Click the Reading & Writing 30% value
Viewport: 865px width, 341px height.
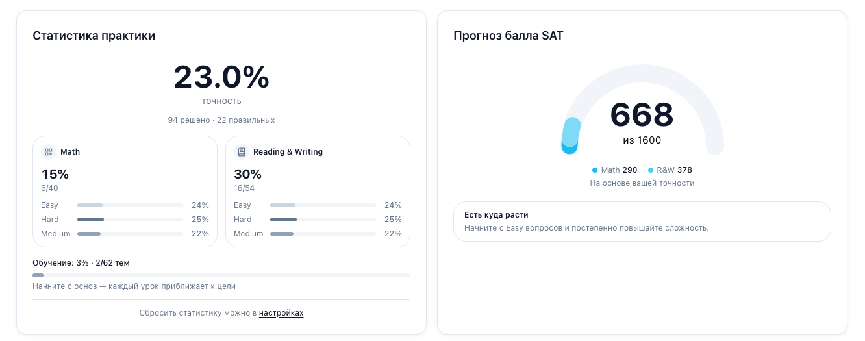click(247, 174)
